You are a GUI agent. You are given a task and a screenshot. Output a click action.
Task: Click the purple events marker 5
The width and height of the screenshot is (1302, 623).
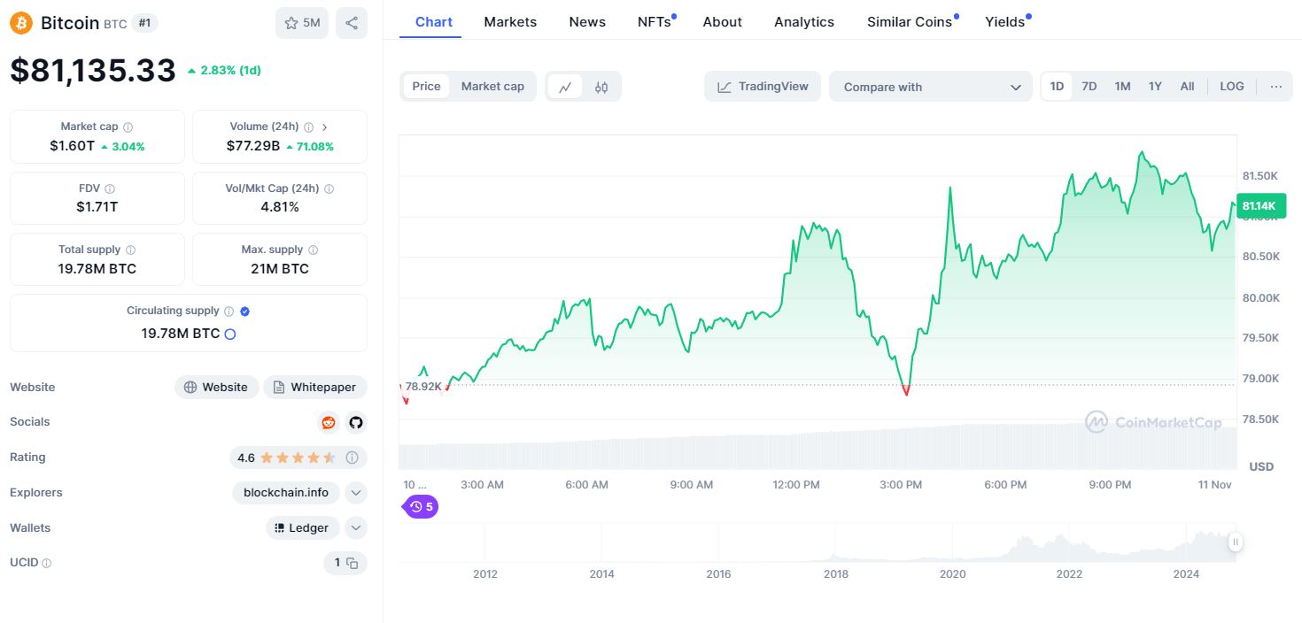coord(422,507)
